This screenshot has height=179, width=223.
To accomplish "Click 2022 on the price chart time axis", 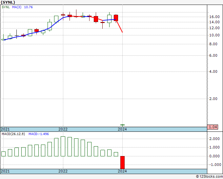I will point(63,129).
